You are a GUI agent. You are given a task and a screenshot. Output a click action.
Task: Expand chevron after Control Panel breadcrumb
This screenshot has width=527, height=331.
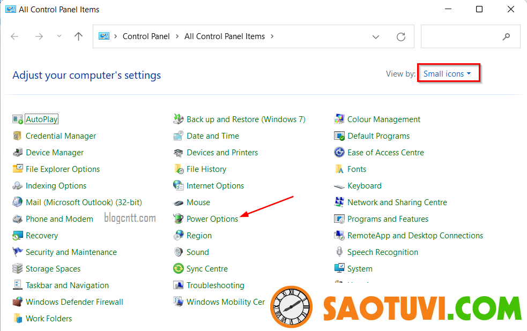coord(177,36)
